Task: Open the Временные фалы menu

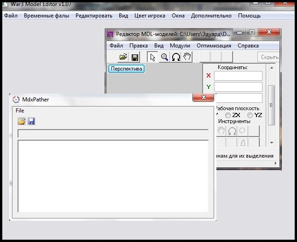Action: click(47, 16)
